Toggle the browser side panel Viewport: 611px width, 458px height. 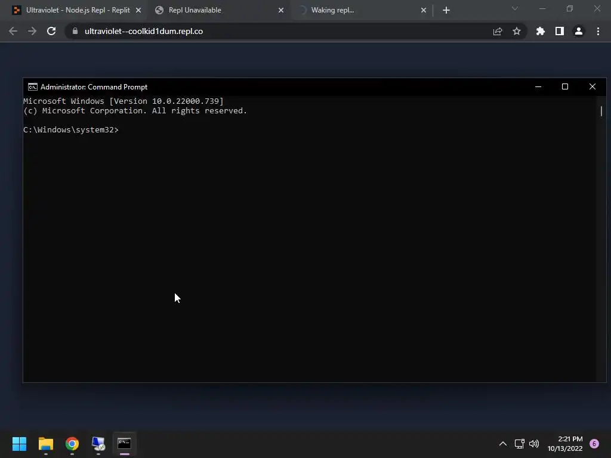[560, 31]
